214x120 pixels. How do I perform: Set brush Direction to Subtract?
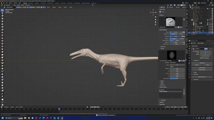[181, 39]
